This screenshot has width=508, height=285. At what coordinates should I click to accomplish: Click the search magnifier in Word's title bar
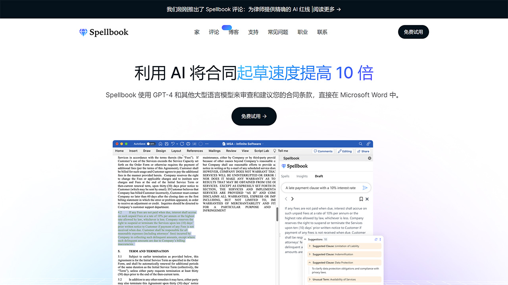pos(360,143)
